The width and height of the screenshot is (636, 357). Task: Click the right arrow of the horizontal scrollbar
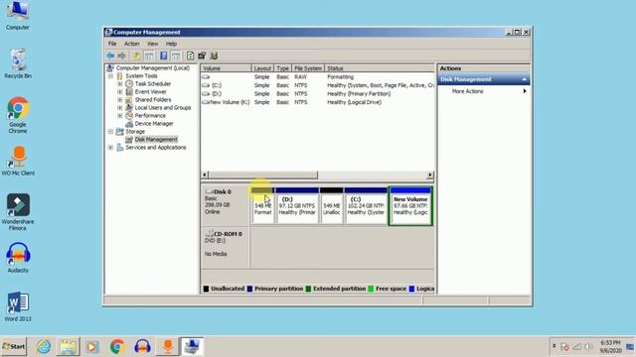point(430,175)
